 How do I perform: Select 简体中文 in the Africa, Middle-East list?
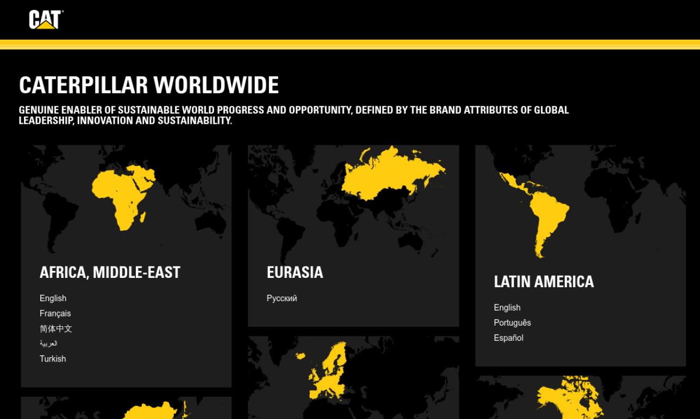click(x=56, y=328)
